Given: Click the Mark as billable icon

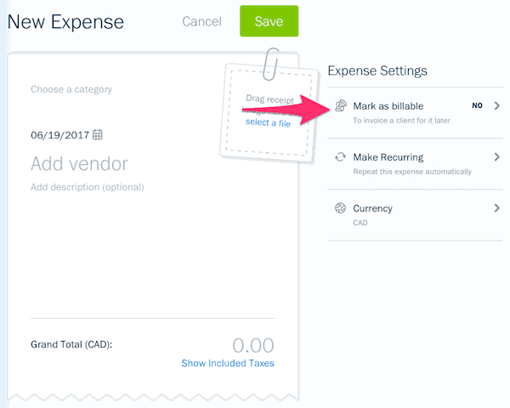Looking at the screenshot, I should coord(340,106).
